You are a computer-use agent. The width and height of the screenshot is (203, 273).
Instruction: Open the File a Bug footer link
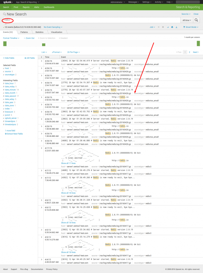pos(24,269)
